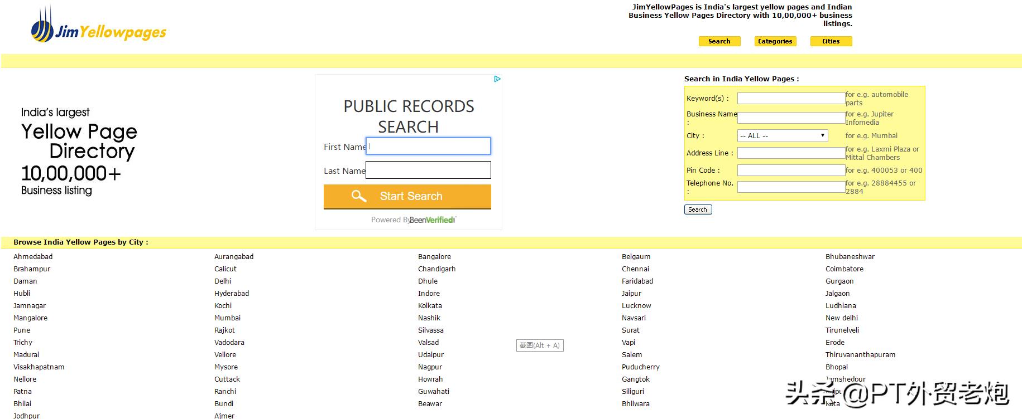The width and height of the screenshot is (1022, 419).
Task: Focus the Telephone No. field
Action: click(790, 187)
